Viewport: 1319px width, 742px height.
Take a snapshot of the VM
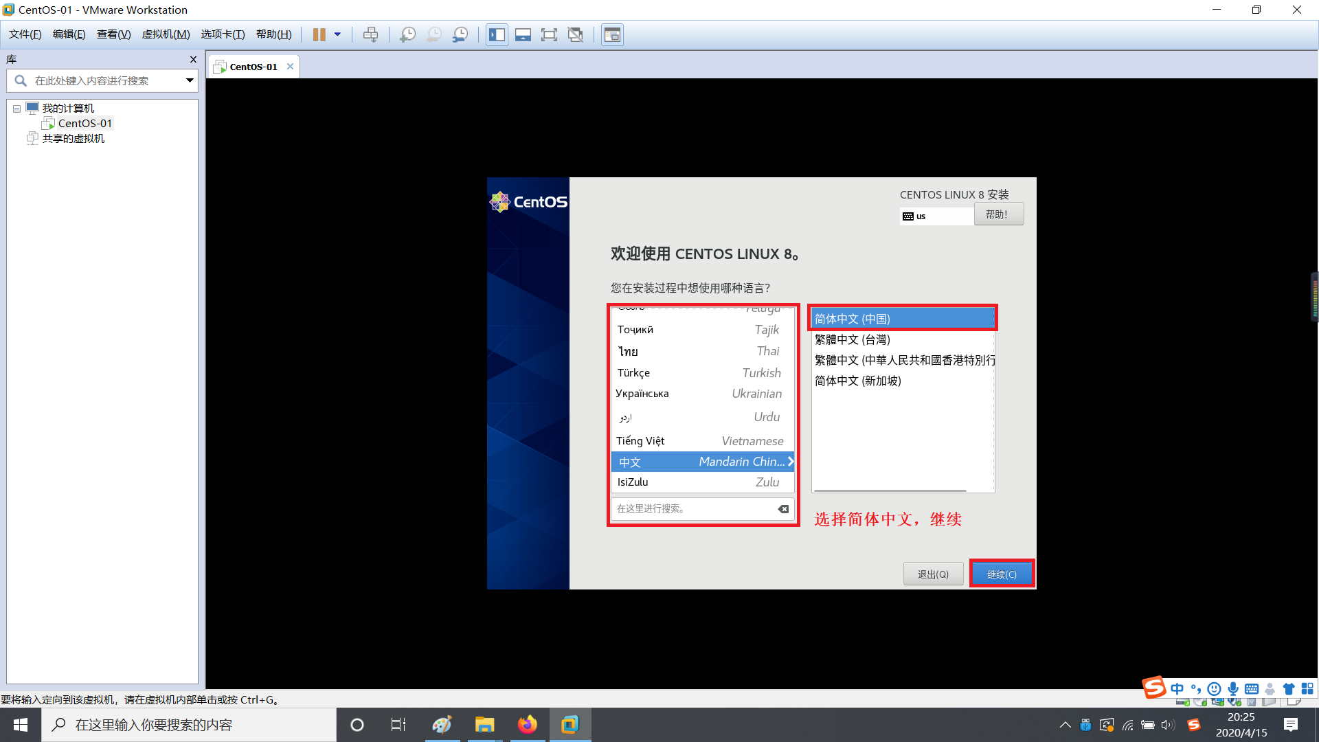[407, 34]
